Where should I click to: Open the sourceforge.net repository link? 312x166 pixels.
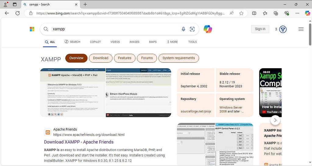196,111
